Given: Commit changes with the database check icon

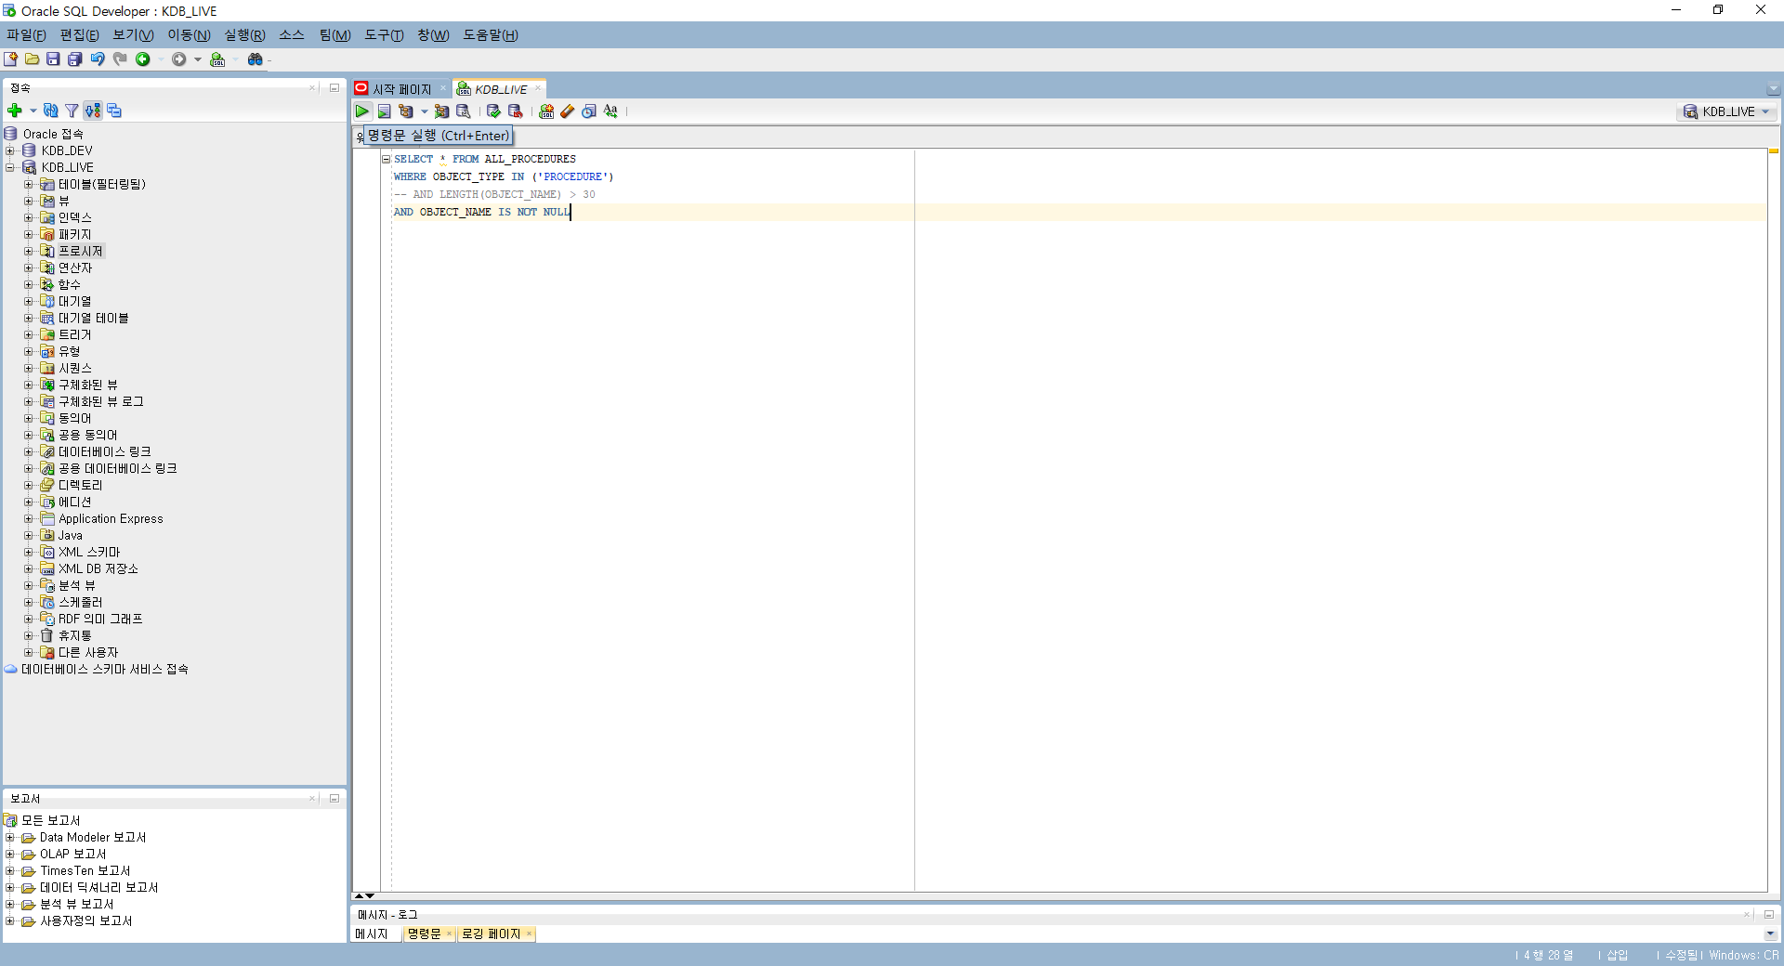Looking at the screenshot, I should 493,111.
